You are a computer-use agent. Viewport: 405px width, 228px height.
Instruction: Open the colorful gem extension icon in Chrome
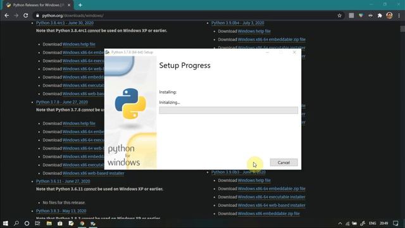pos(361,15)
